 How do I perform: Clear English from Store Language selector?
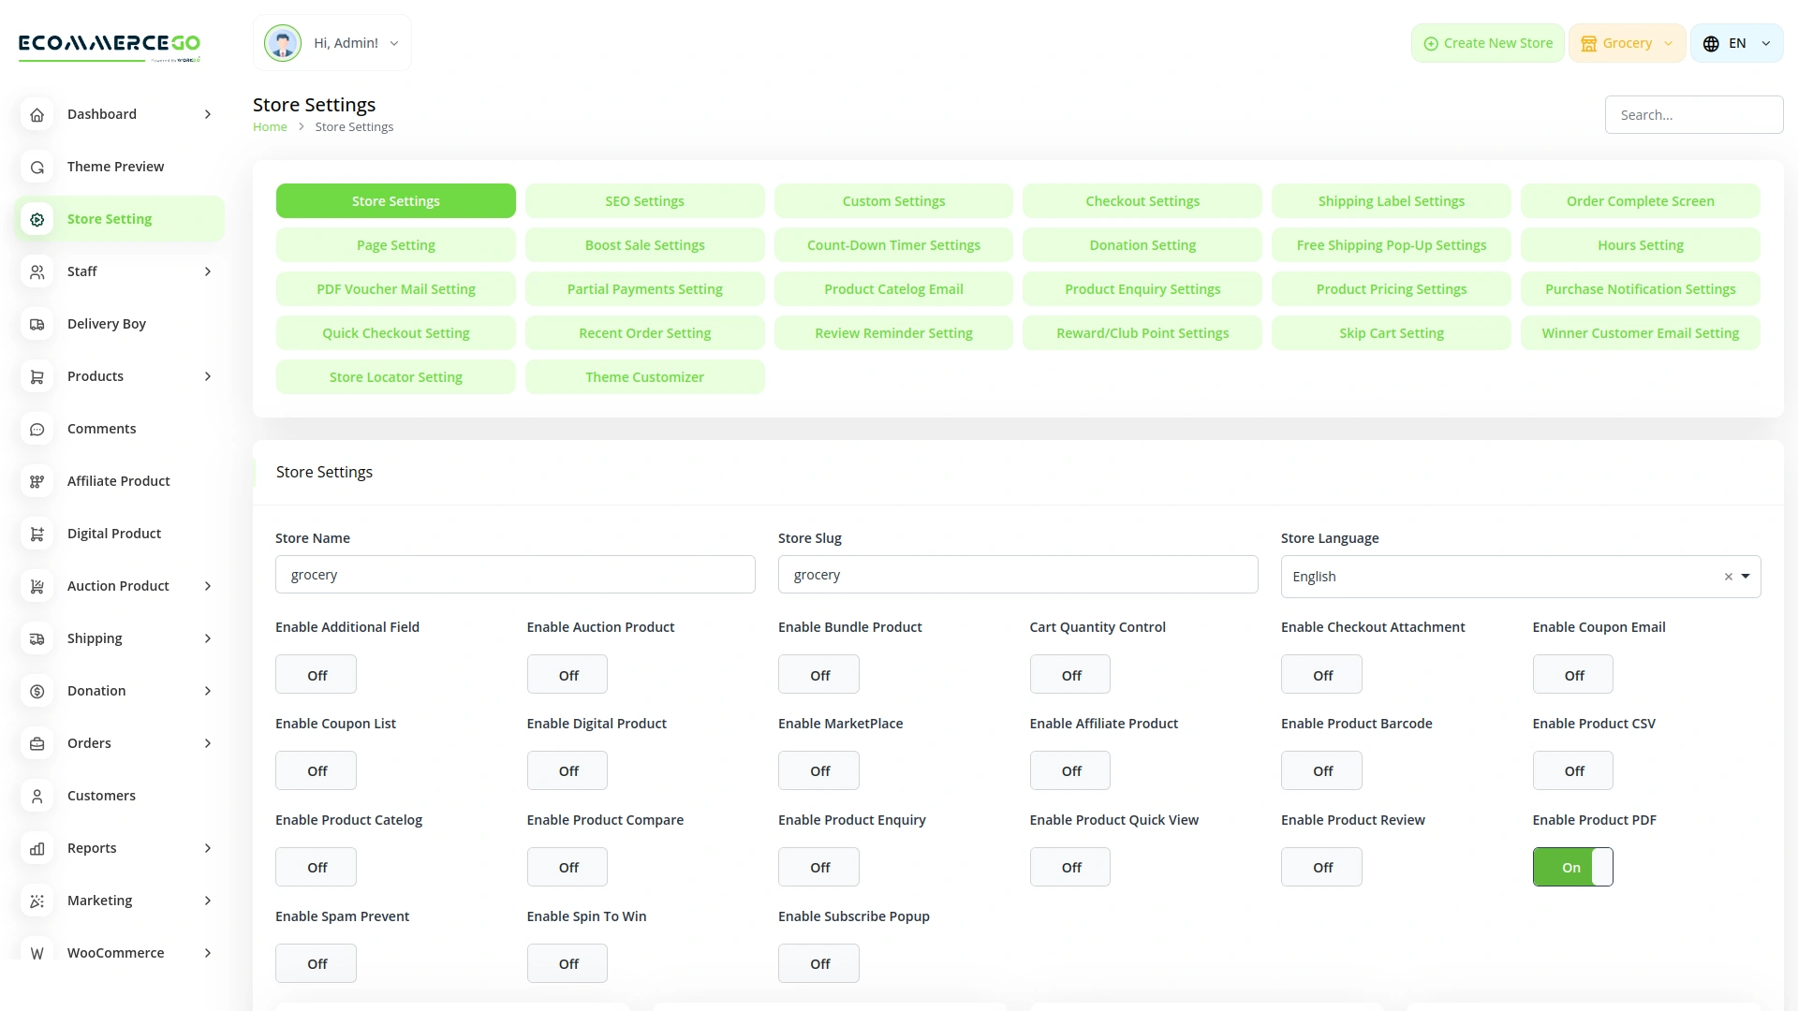[x=1728, y=577]
